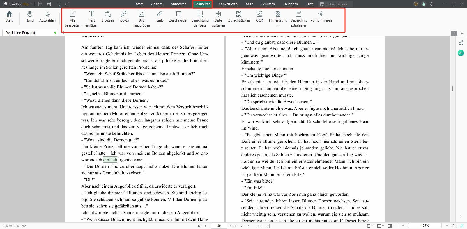
Task: Zoom out with the minus button
Action: pyautogui.click(x=403, y=226)
